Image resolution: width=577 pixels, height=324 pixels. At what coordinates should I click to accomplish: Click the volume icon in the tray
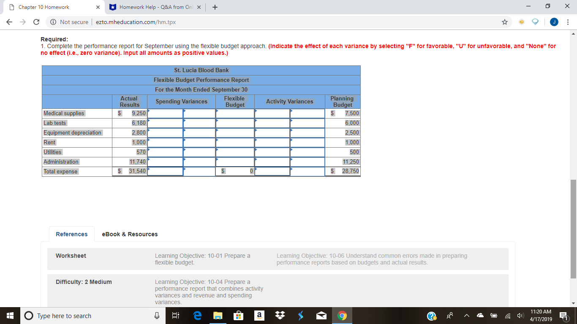tap(521, 315)
